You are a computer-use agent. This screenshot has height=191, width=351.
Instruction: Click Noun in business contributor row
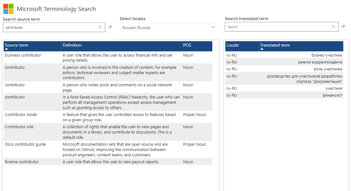[188, 55]
